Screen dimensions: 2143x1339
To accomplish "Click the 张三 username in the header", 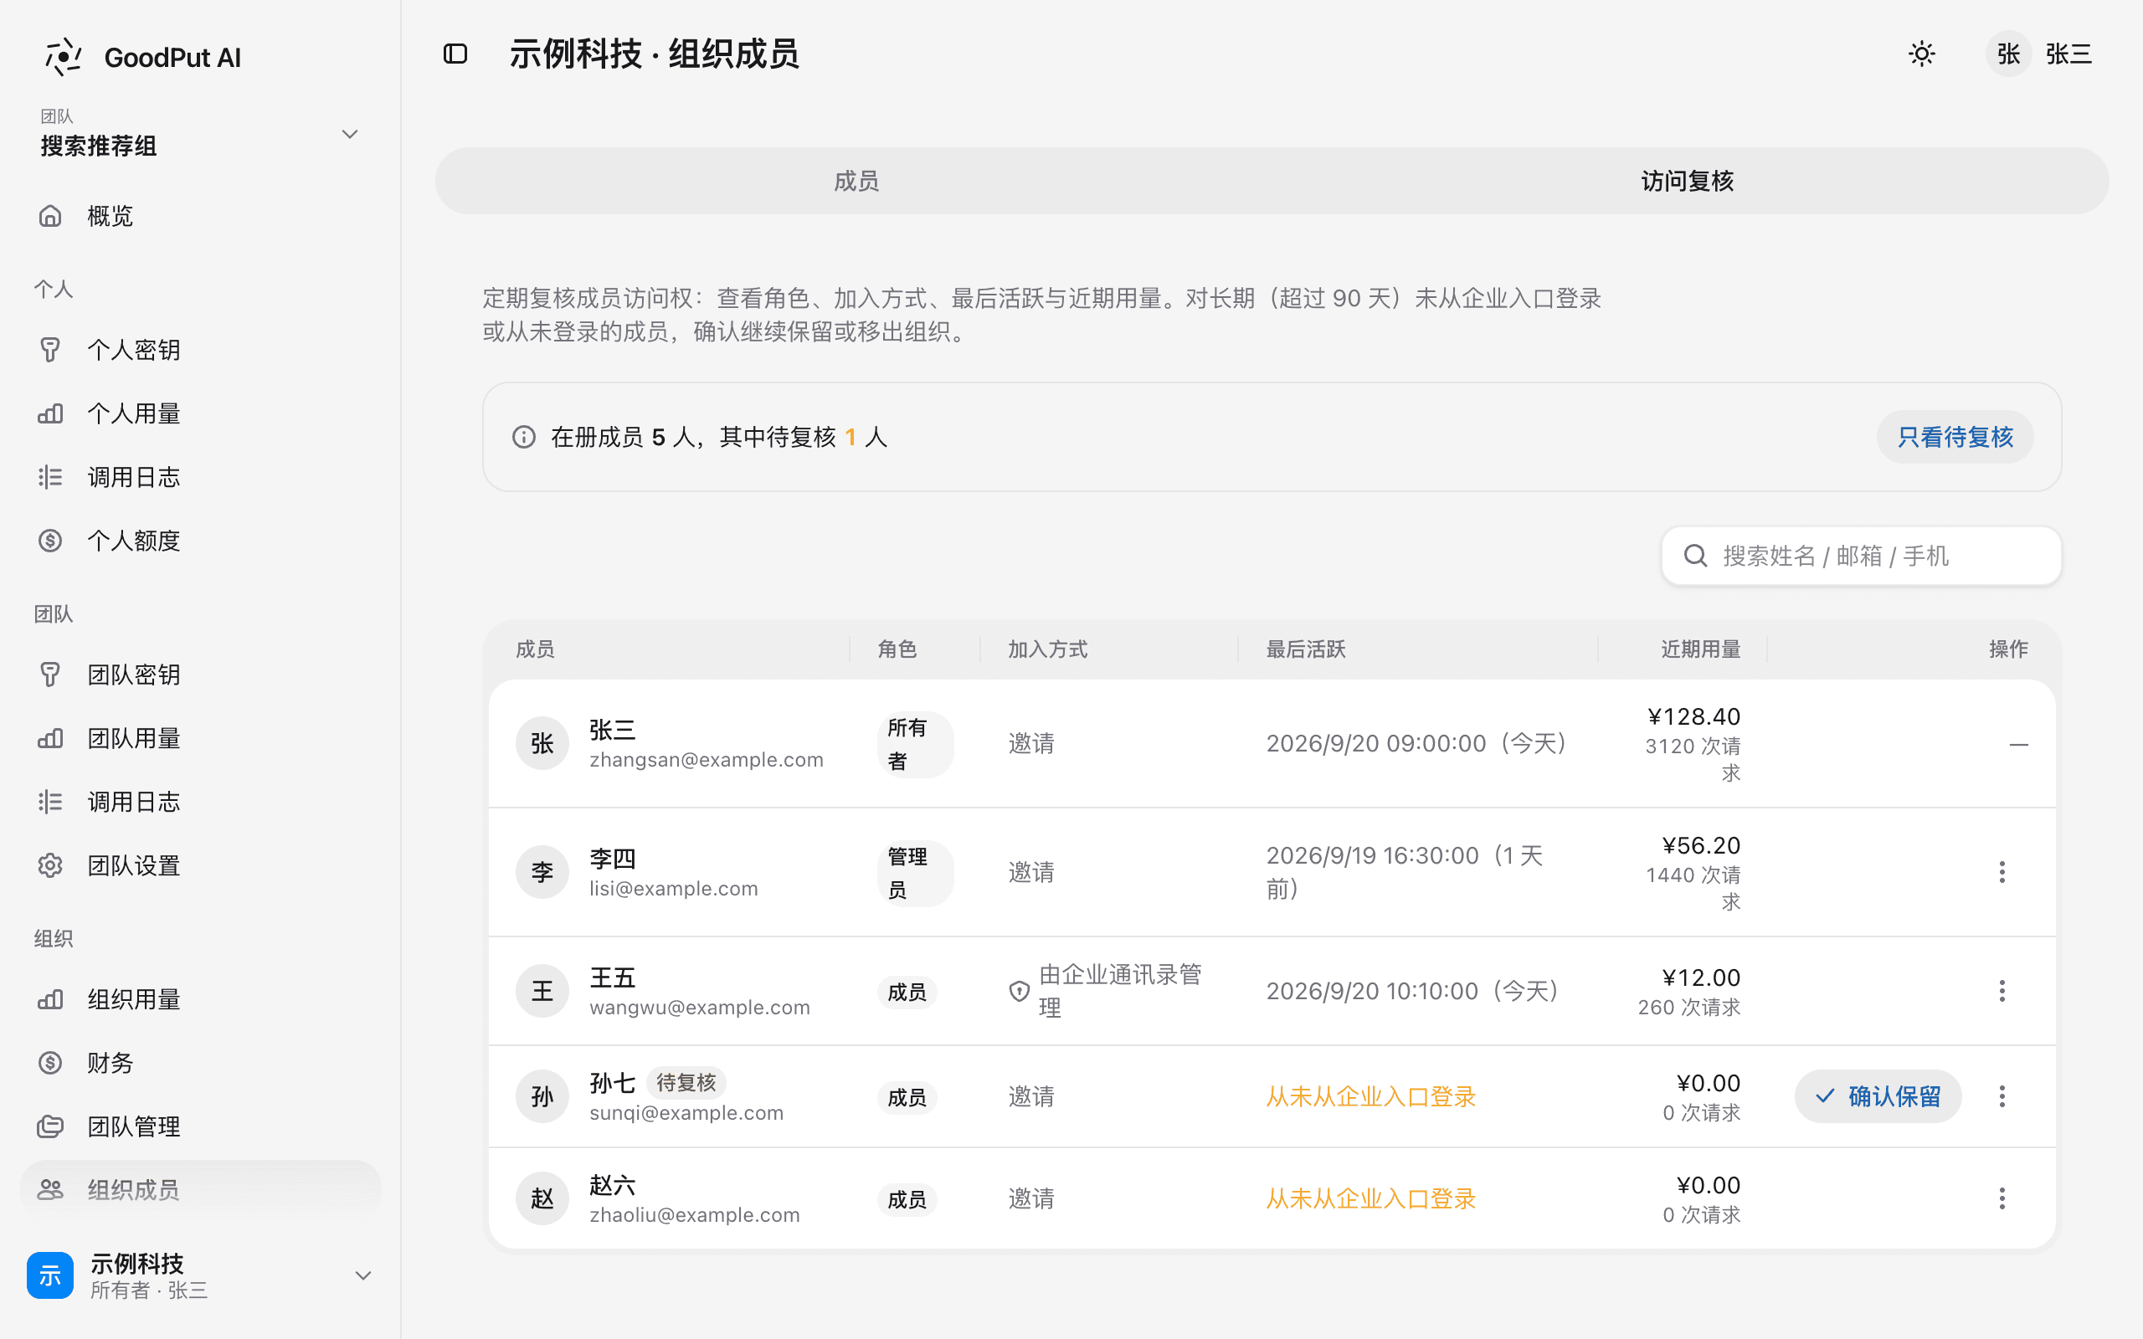I will pos(2068,54).
